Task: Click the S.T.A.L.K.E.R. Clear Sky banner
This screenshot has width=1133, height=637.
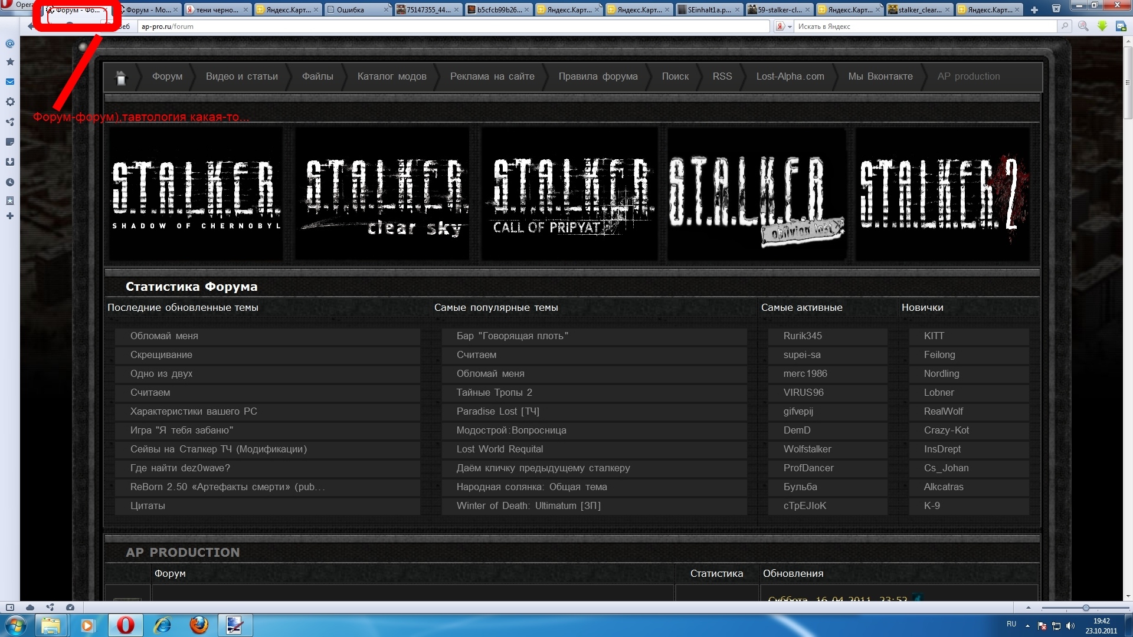Action: pos(382,194)
